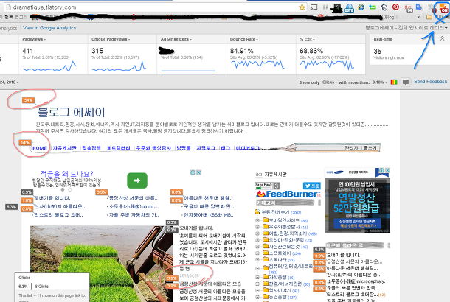The height and width of the screenshot is (302, 450).
Task: Click the Twitter tweet button
Action: pos(311,186)
